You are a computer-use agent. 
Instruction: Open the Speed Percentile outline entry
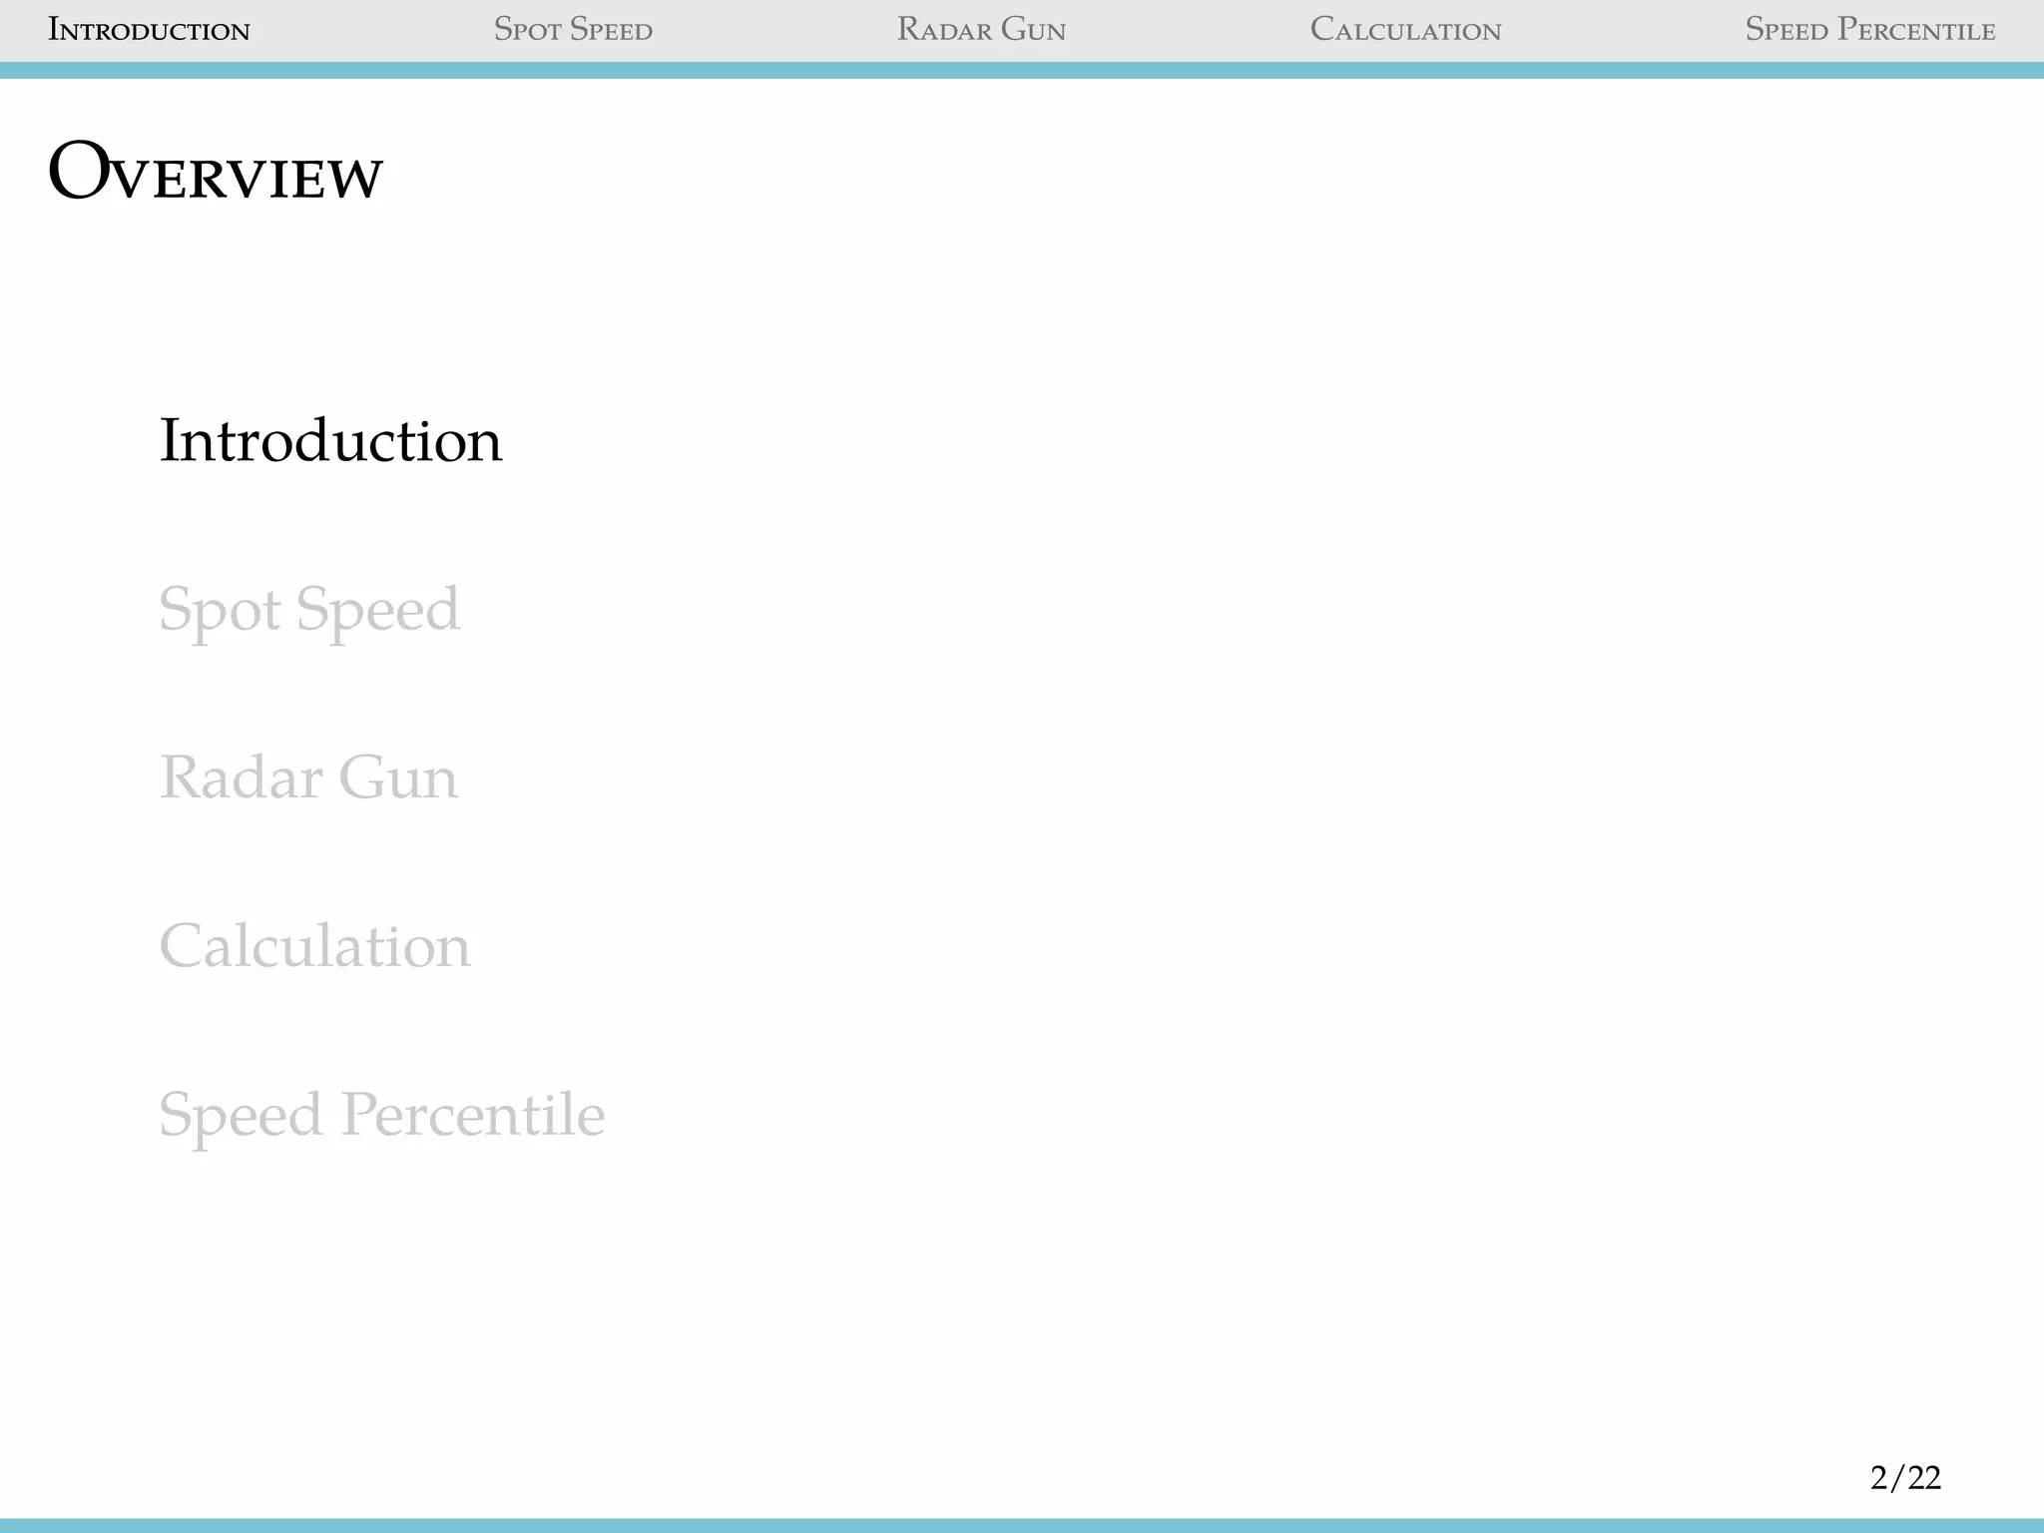[x=381, y=1114]
